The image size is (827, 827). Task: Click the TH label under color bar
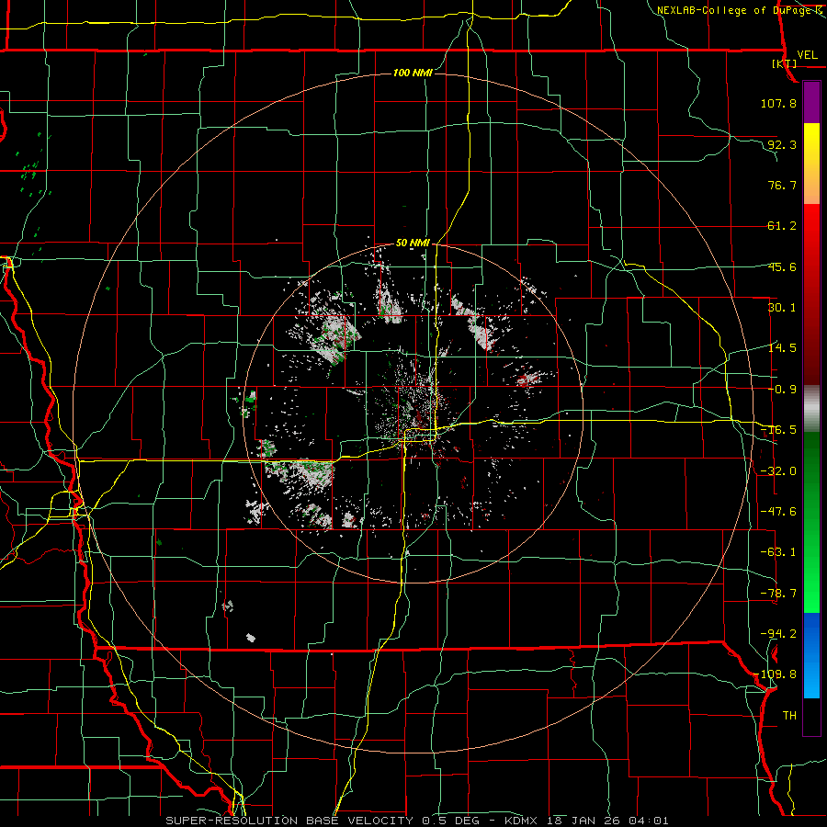pyautogui.click(x=789, y=715)
